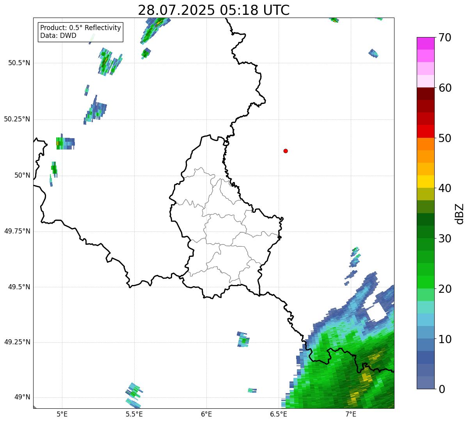Click the bright red colorbar segment below 55

coord(425,131)
